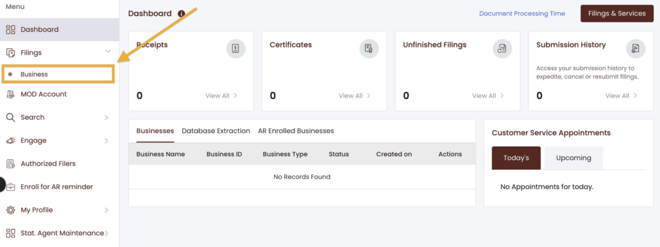The width and height of the screenshot is (660, 247).
Task: Click the Filings documents icon
Action: 10,53
